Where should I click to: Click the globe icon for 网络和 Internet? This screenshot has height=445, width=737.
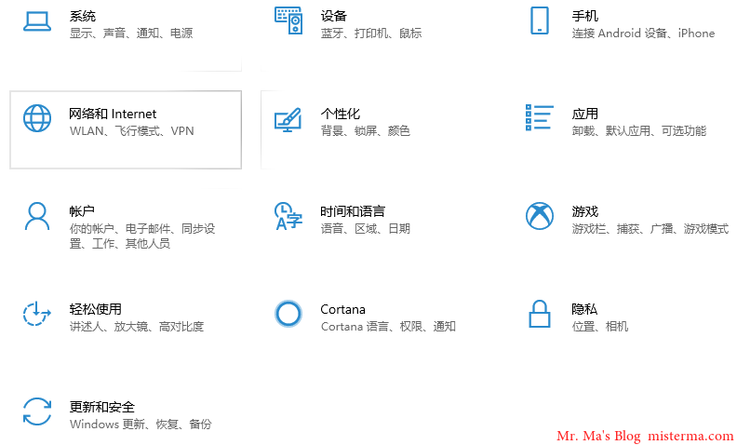[x=37, y=118]
